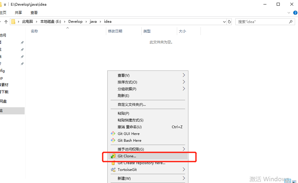298x183 pixels.
Task: Click the Git Bash Here icon
Action: (x=113, y=140)
